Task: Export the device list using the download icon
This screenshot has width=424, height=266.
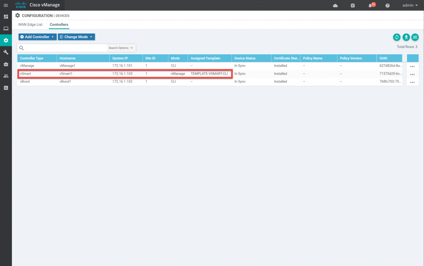Action: pos(406,37)
